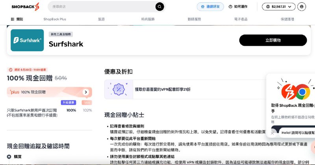The height and width of the screenshot is (165, 315).
Task: Click the black search magnifier button
Action: coord(159,7)
